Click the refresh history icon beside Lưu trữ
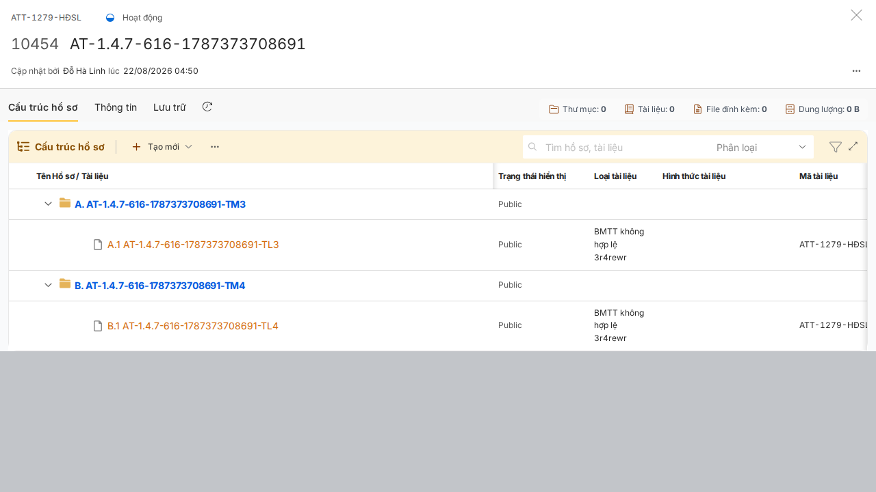 [207, 107]
